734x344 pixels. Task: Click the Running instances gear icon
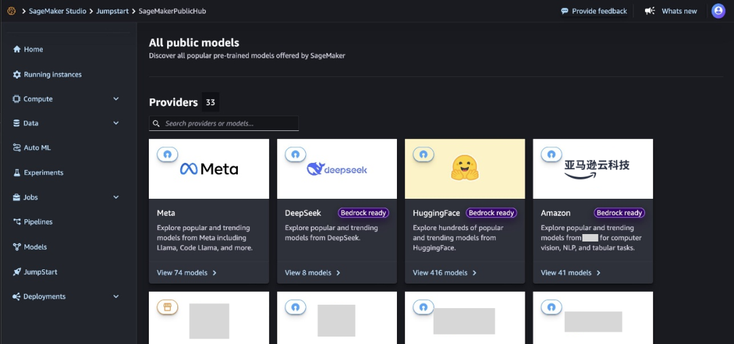pos(17,75)
